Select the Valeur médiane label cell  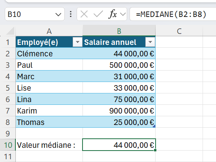pyautogui.click(x=49, y=145)
